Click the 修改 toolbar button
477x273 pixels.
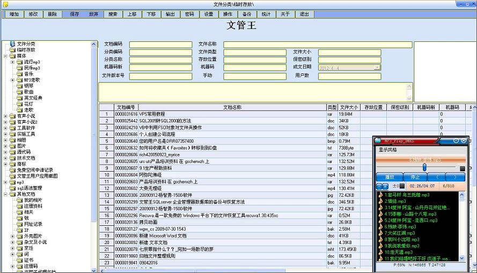click(33, 14)
